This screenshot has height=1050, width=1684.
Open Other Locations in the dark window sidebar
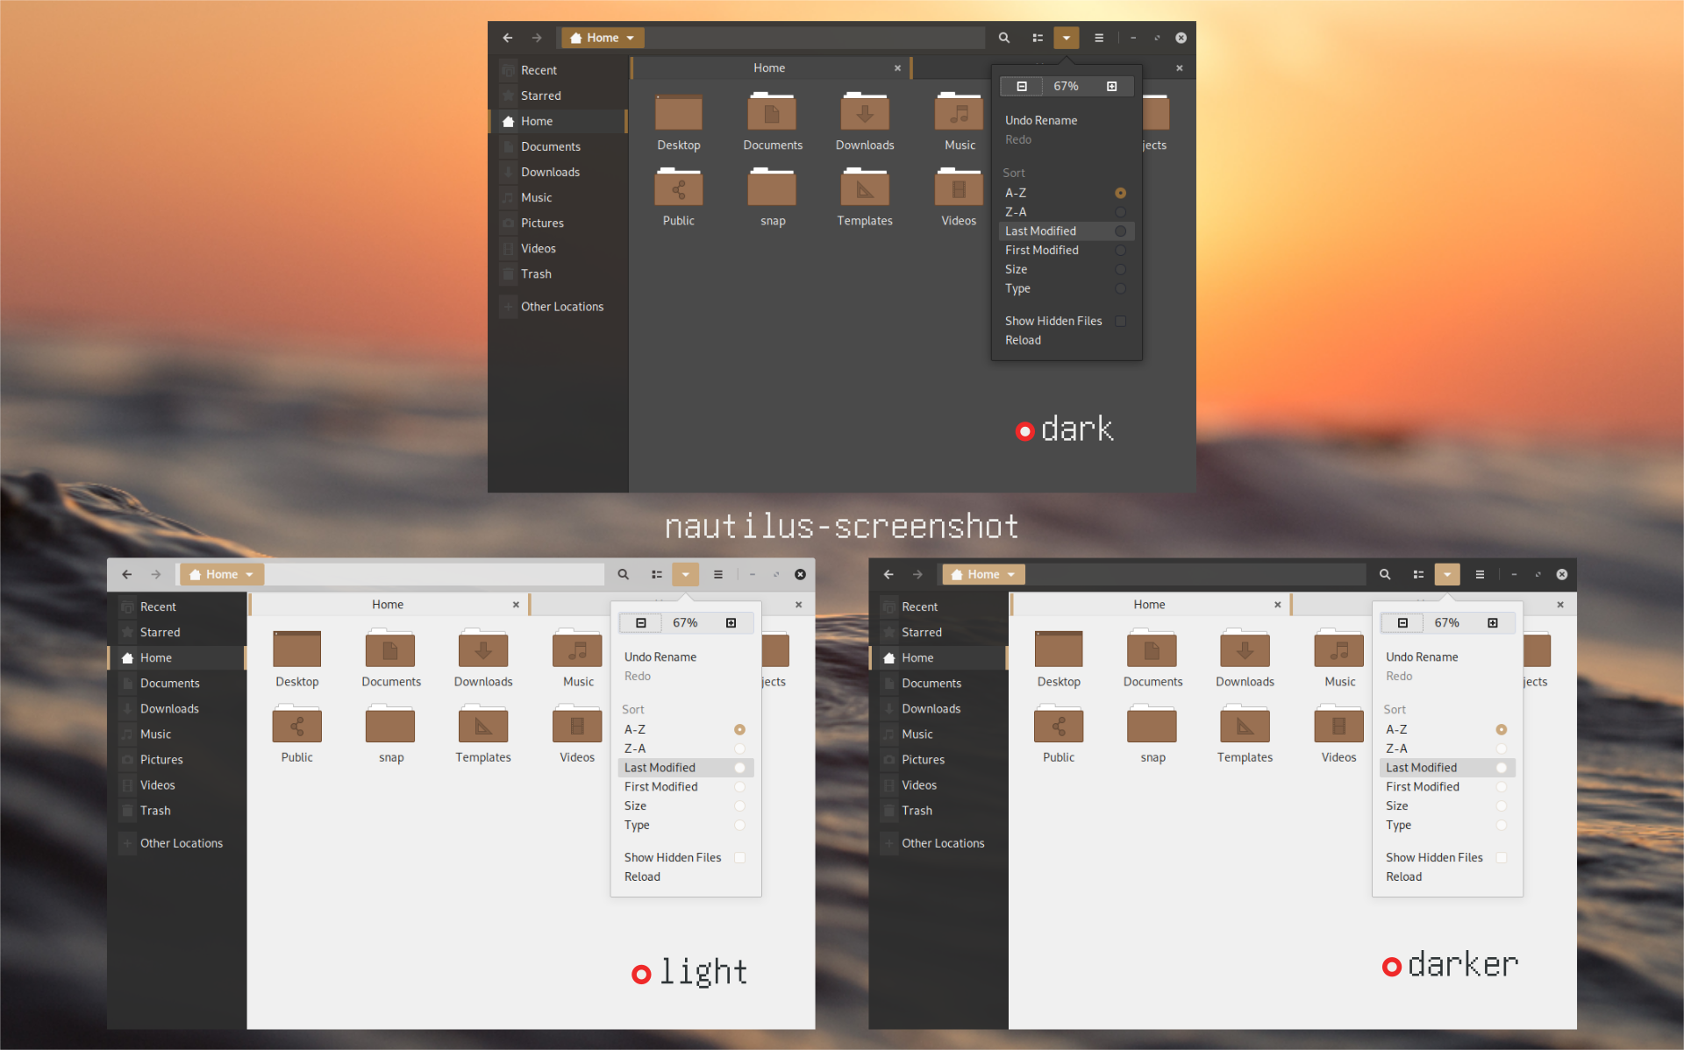click(x=558, y=307)
